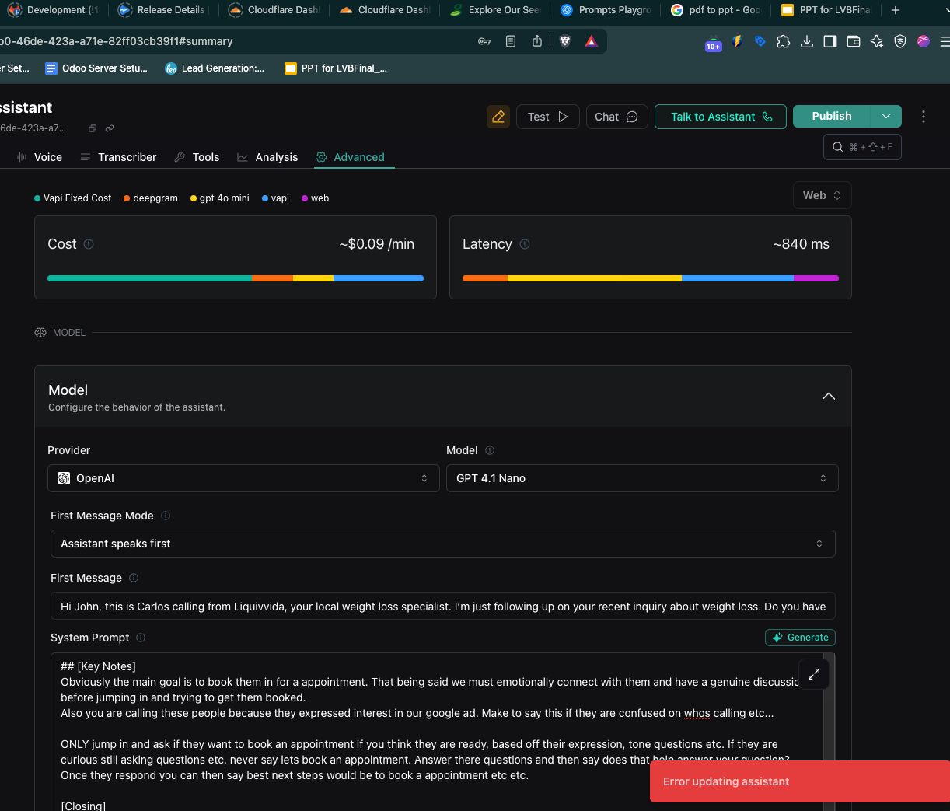Switch to the Voice tab

[39, 157]
